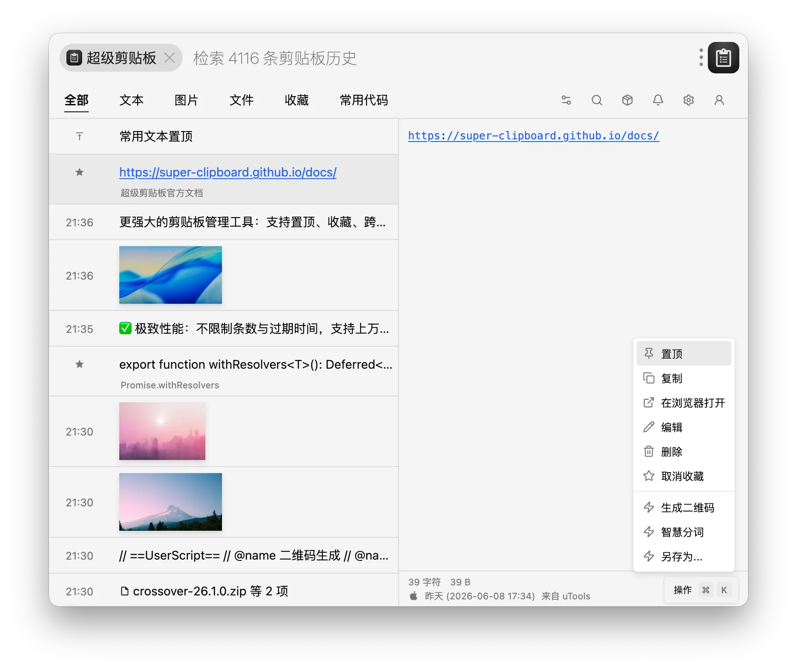Viewport: 797px width, 671px height.
Task: Choose 生成二维码 in context menu
Action: (x=684, y=507)
